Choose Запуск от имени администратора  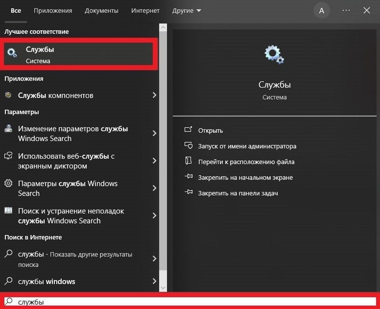[x=247, y=146]
